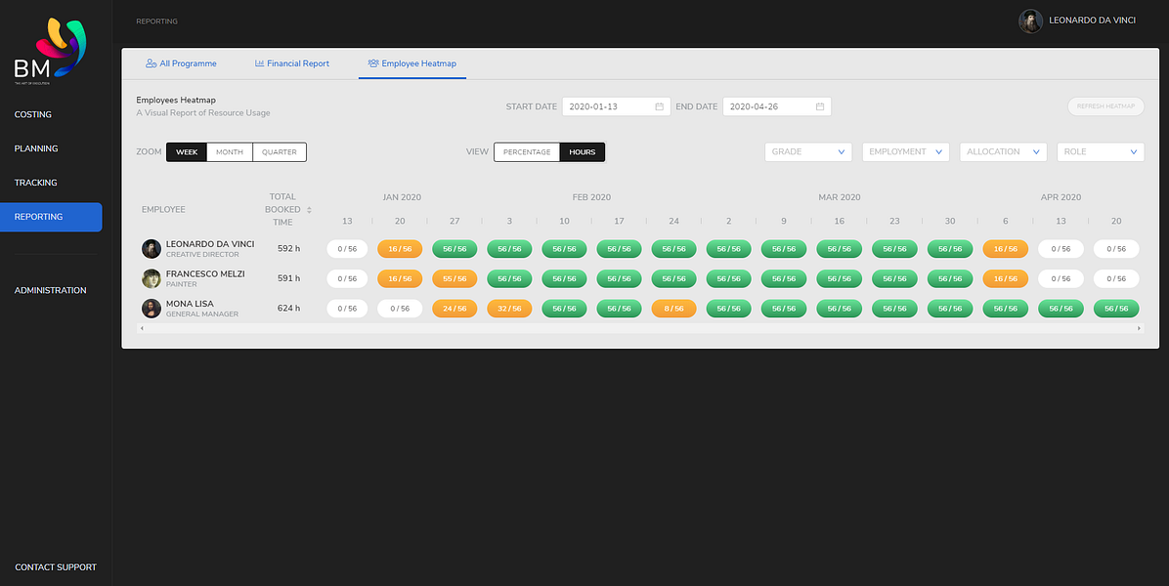Click the Employee column header
Image resolution: width=1169 pixels, height=586 pixels.
click(163, 210)
